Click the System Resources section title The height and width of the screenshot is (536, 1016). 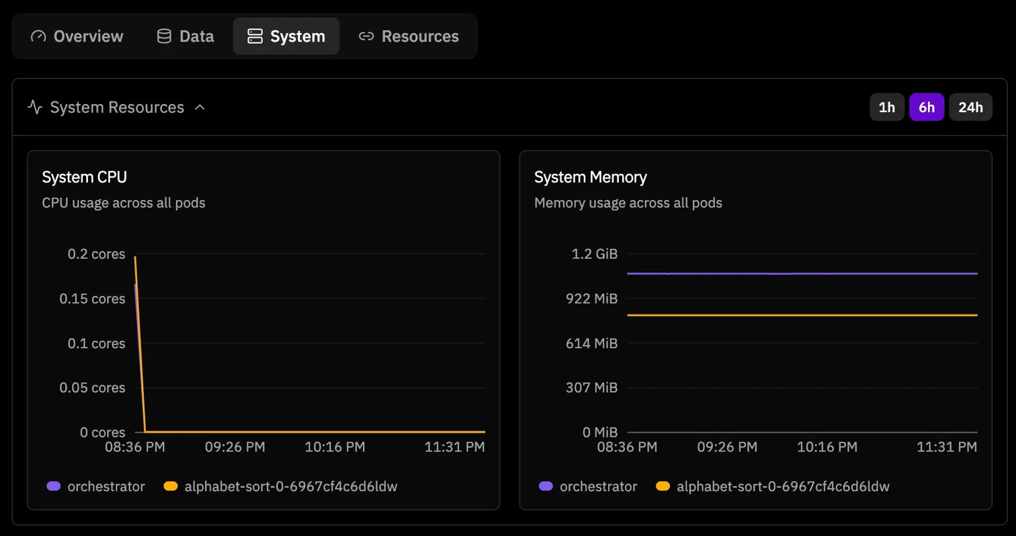pos(117,107)
